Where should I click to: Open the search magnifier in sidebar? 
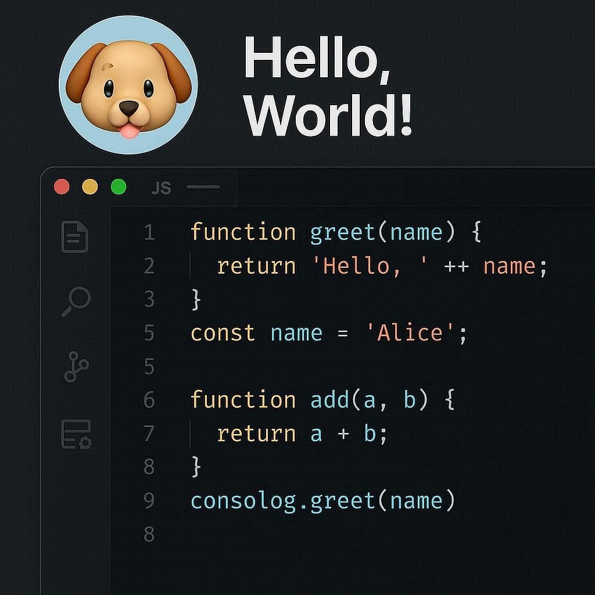76,302
